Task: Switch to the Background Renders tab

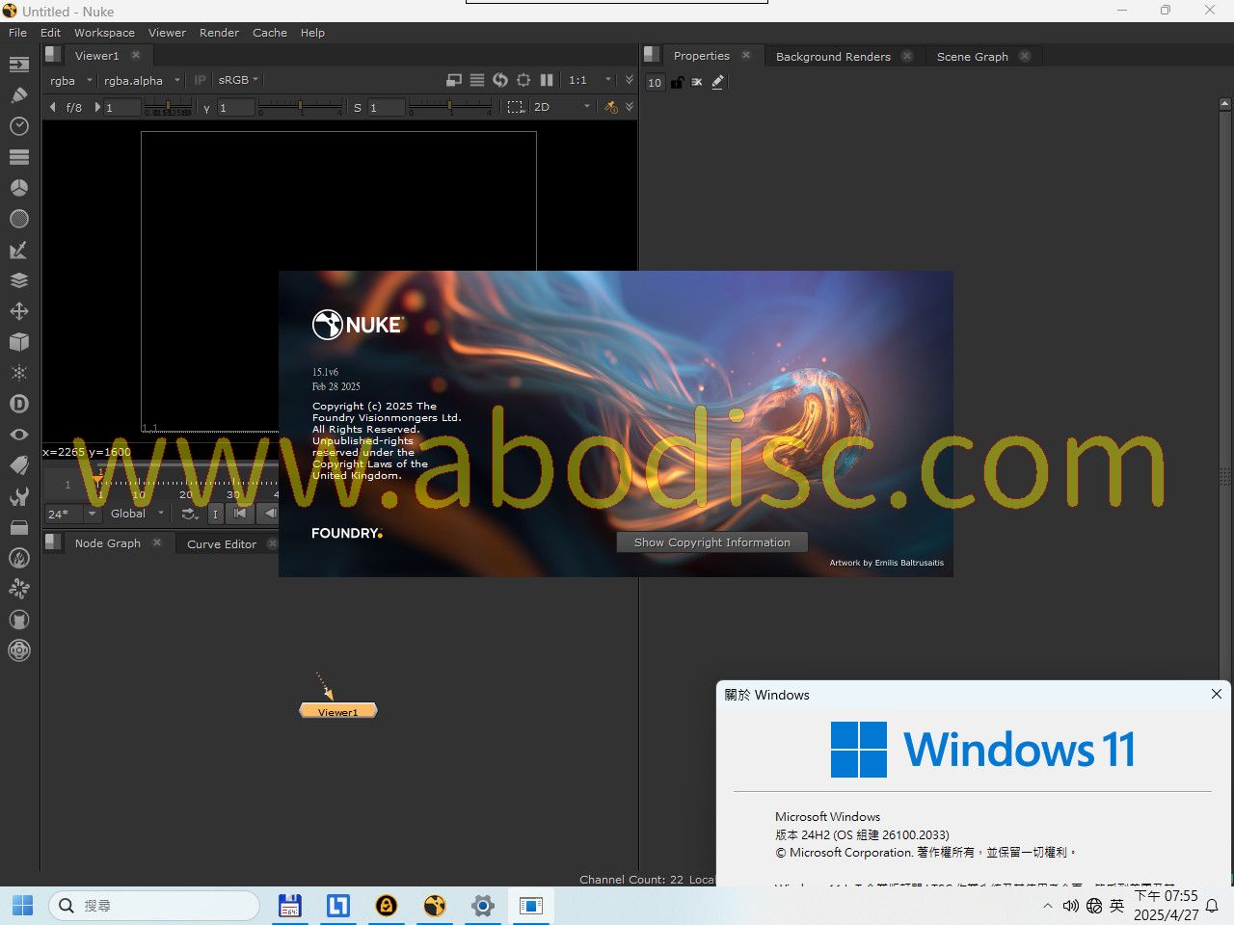Action: point(833,56)
